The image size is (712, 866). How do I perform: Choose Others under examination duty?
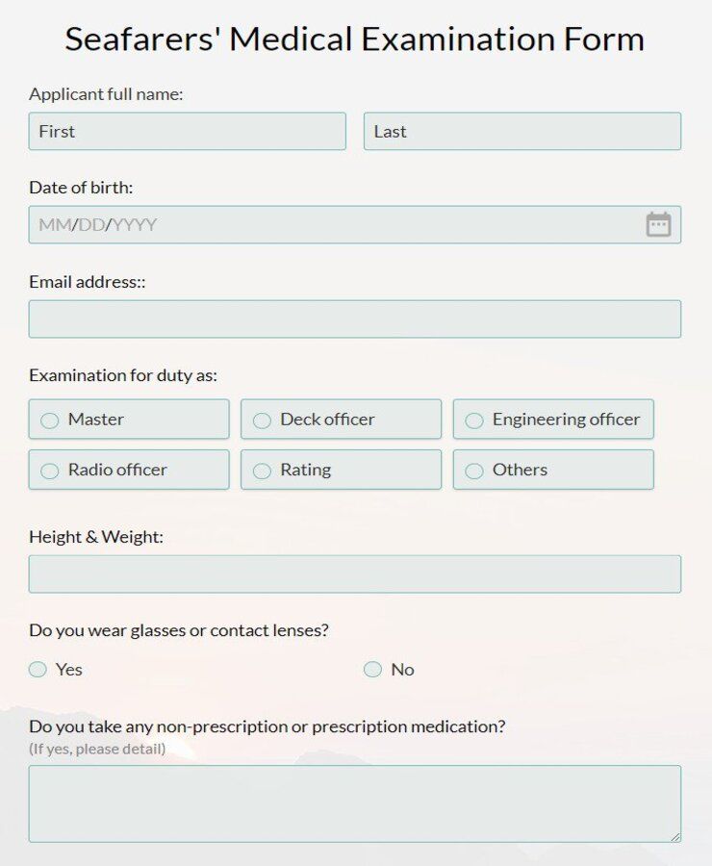(x=473, y=470)
